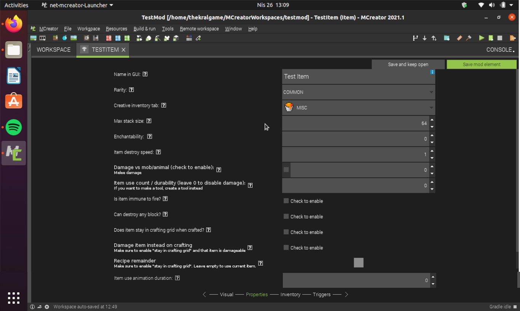Open the armor pack maker icon
Viewport: 520px width, 311px height.
point(167,38)
